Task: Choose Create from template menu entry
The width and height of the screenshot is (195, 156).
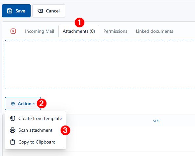Action: pos(36,118)
